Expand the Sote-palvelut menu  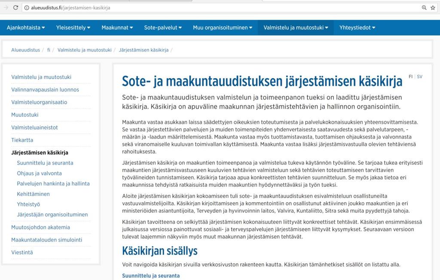click(x=163, y=27)
